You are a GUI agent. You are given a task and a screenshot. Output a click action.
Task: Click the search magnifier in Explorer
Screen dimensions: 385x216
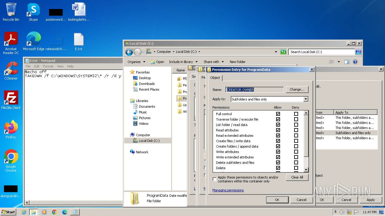pos(358,52)
